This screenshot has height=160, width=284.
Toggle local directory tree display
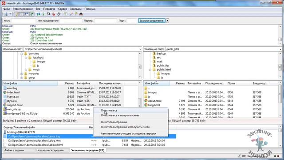21,14
